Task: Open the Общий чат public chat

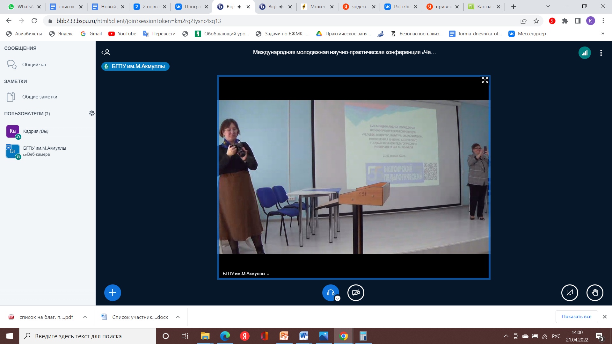Action: click(34, 65)
